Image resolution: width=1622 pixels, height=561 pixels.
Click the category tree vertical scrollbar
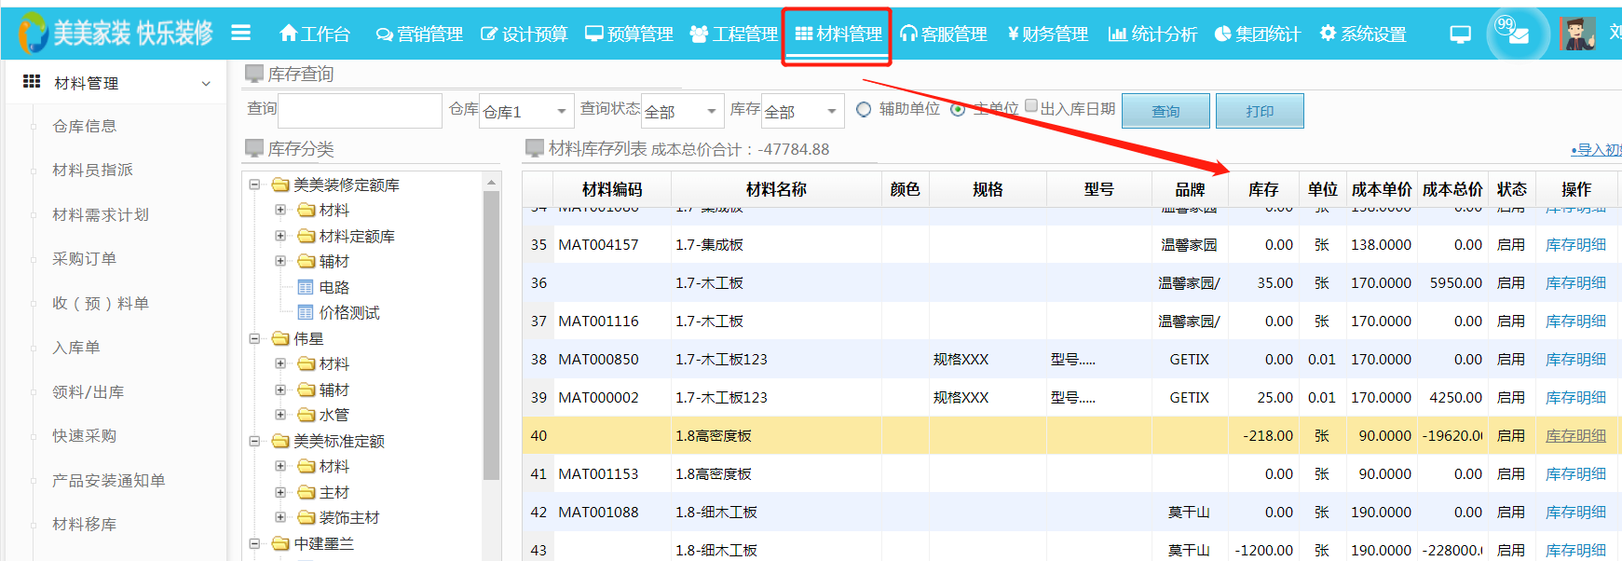491,335
